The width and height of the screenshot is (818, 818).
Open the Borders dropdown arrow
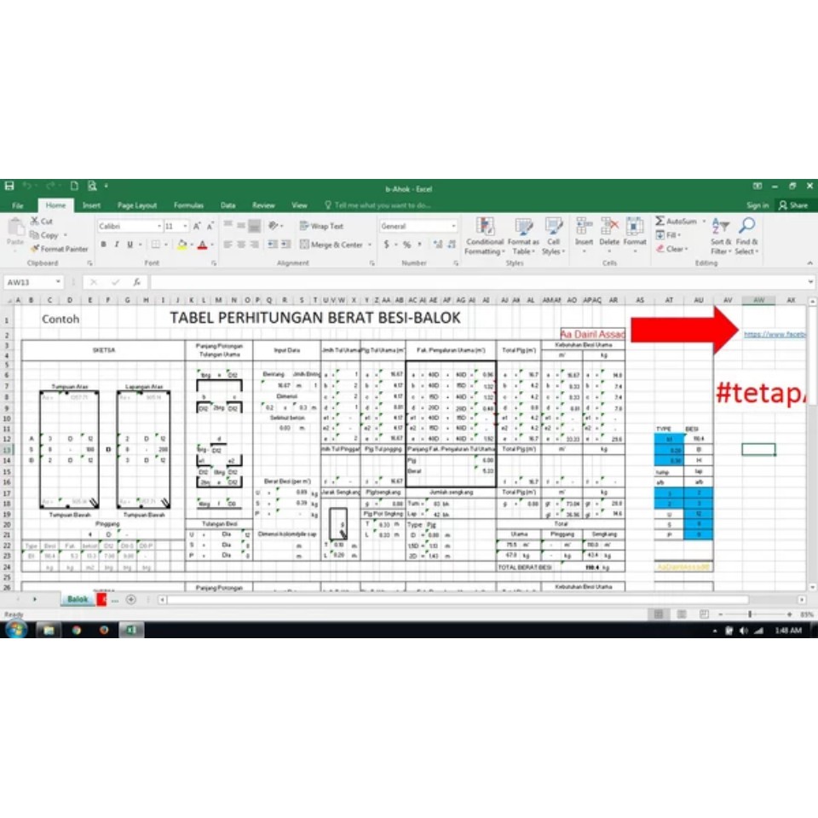[166, 245]
